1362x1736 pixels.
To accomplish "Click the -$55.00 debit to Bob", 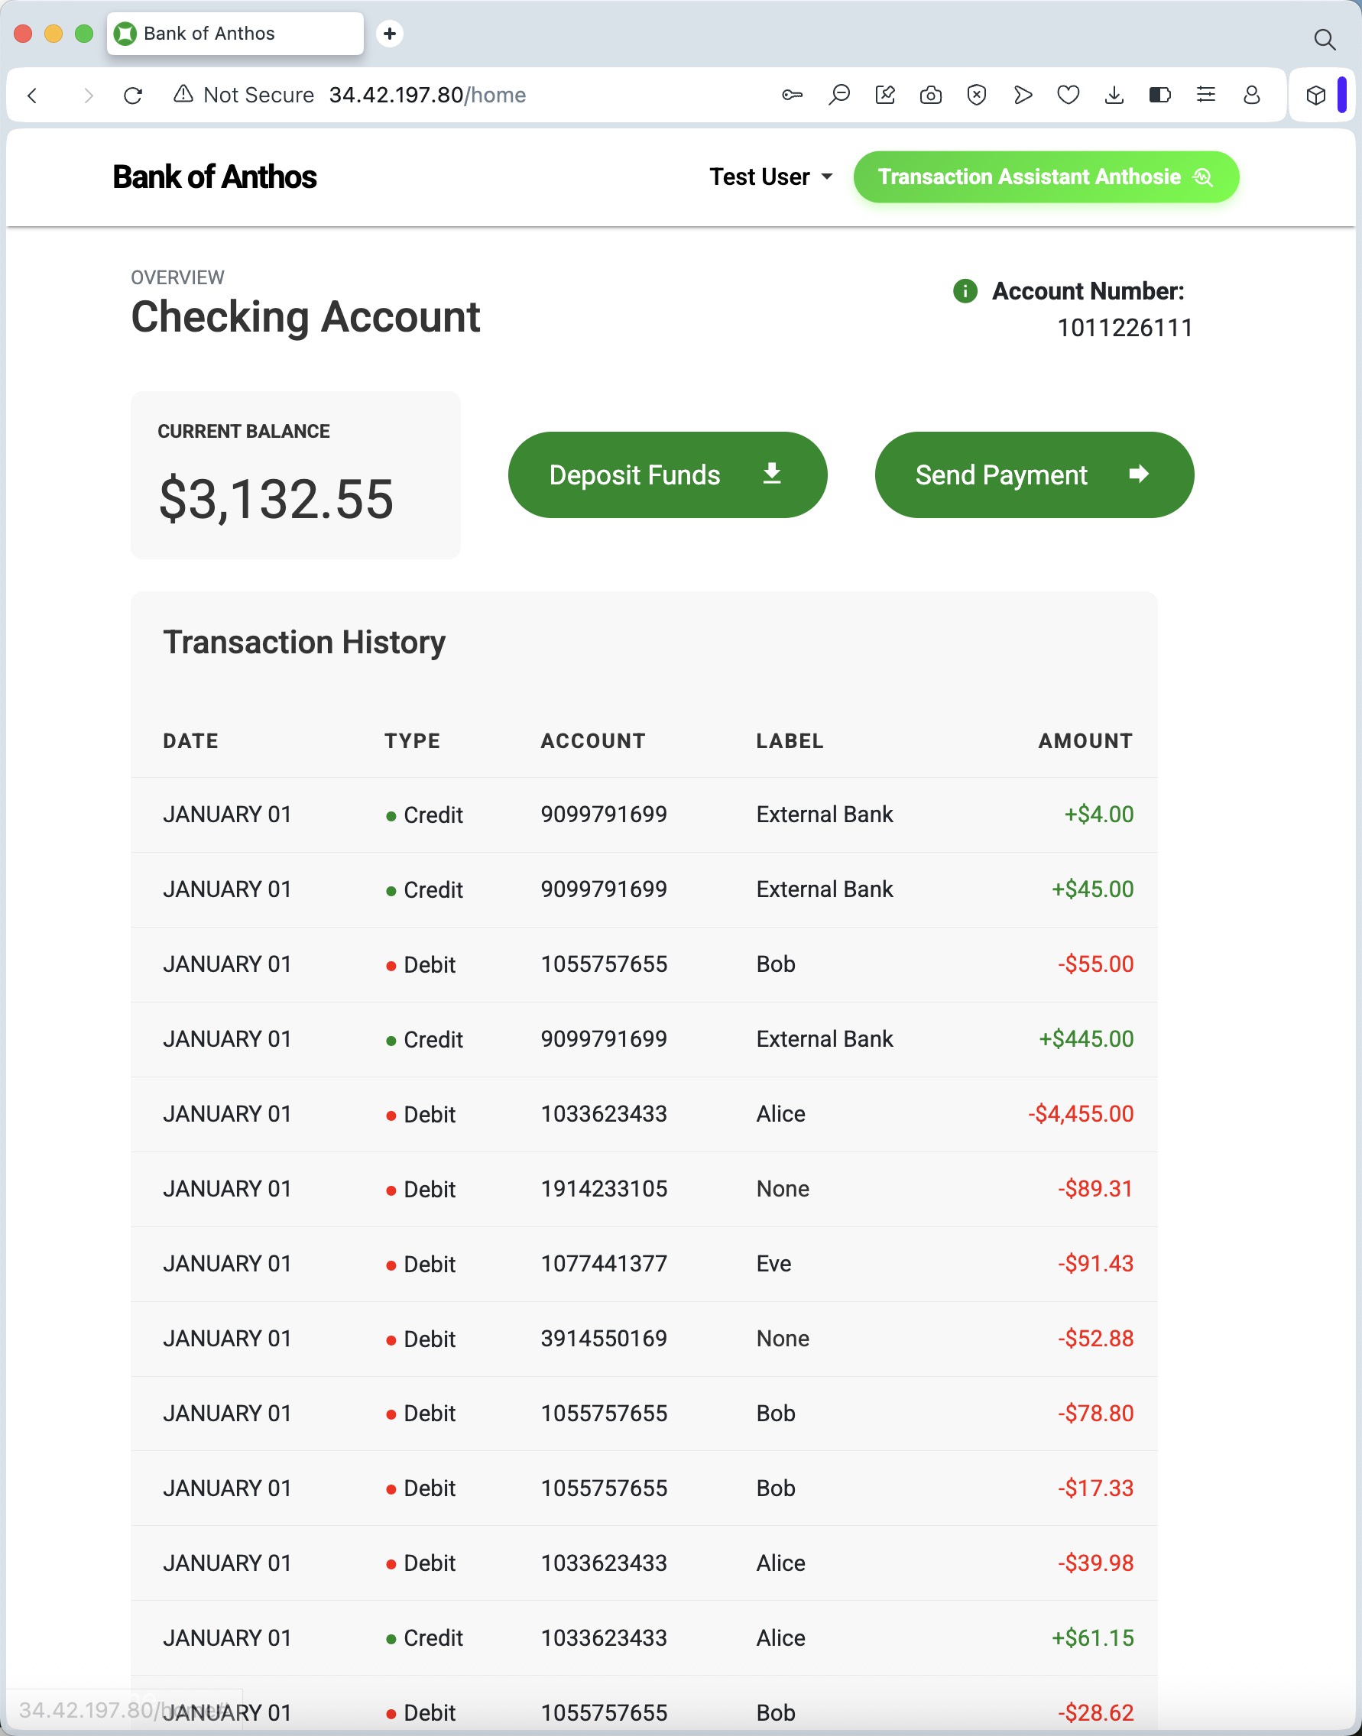I will tap(1096, 964).
